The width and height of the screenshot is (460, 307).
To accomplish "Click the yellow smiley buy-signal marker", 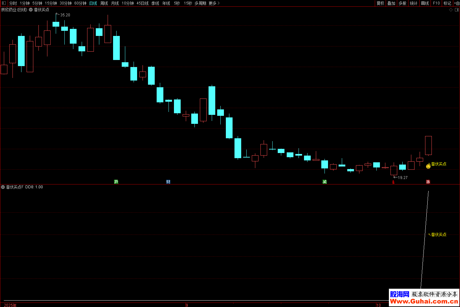I will 428,166.
